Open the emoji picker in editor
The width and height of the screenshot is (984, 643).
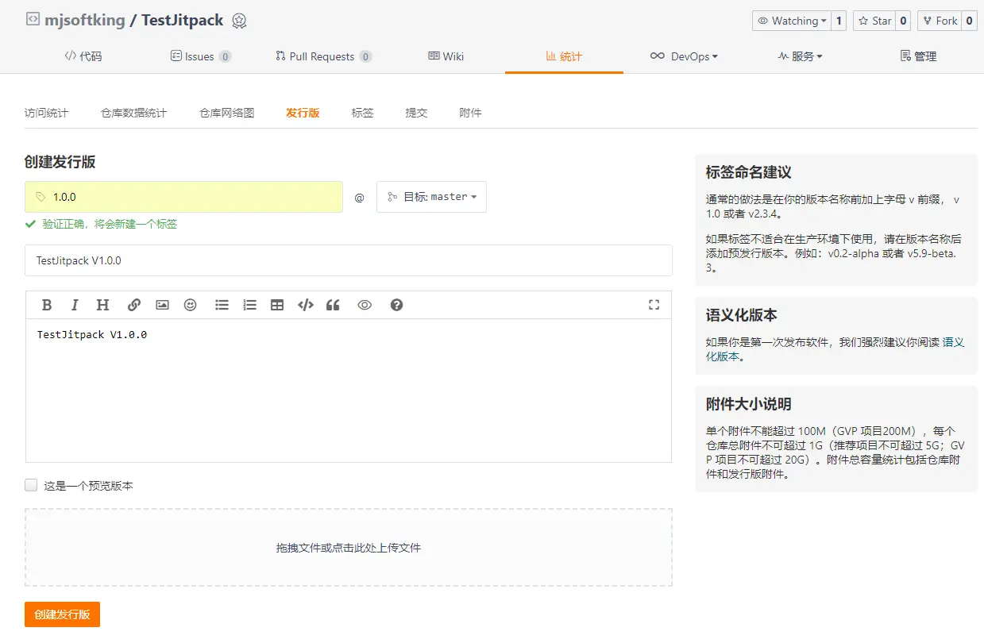pyautogui.click(x=190, y=305)
